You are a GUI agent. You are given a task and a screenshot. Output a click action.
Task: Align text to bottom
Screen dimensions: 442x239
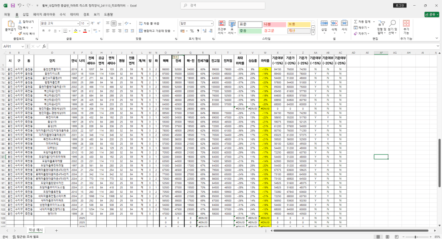click(x=120, y=24)
